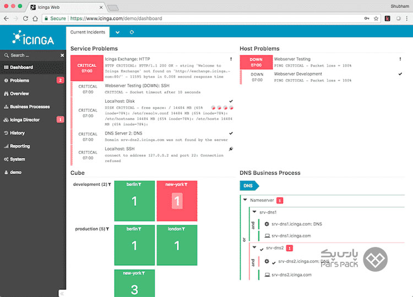Screen dimensions: 413x297
Task: Click the plug icon on Localhost: SSH row
Action: [231, 149]
